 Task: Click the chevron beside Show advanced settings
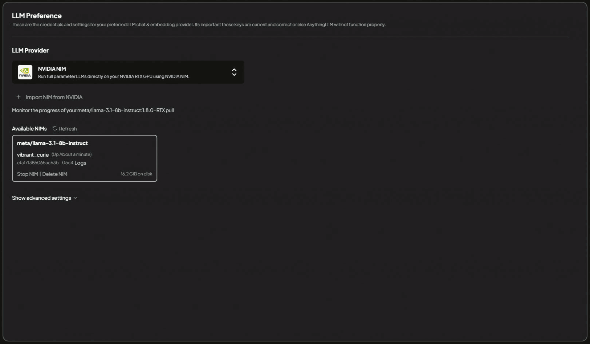[75, 198]
